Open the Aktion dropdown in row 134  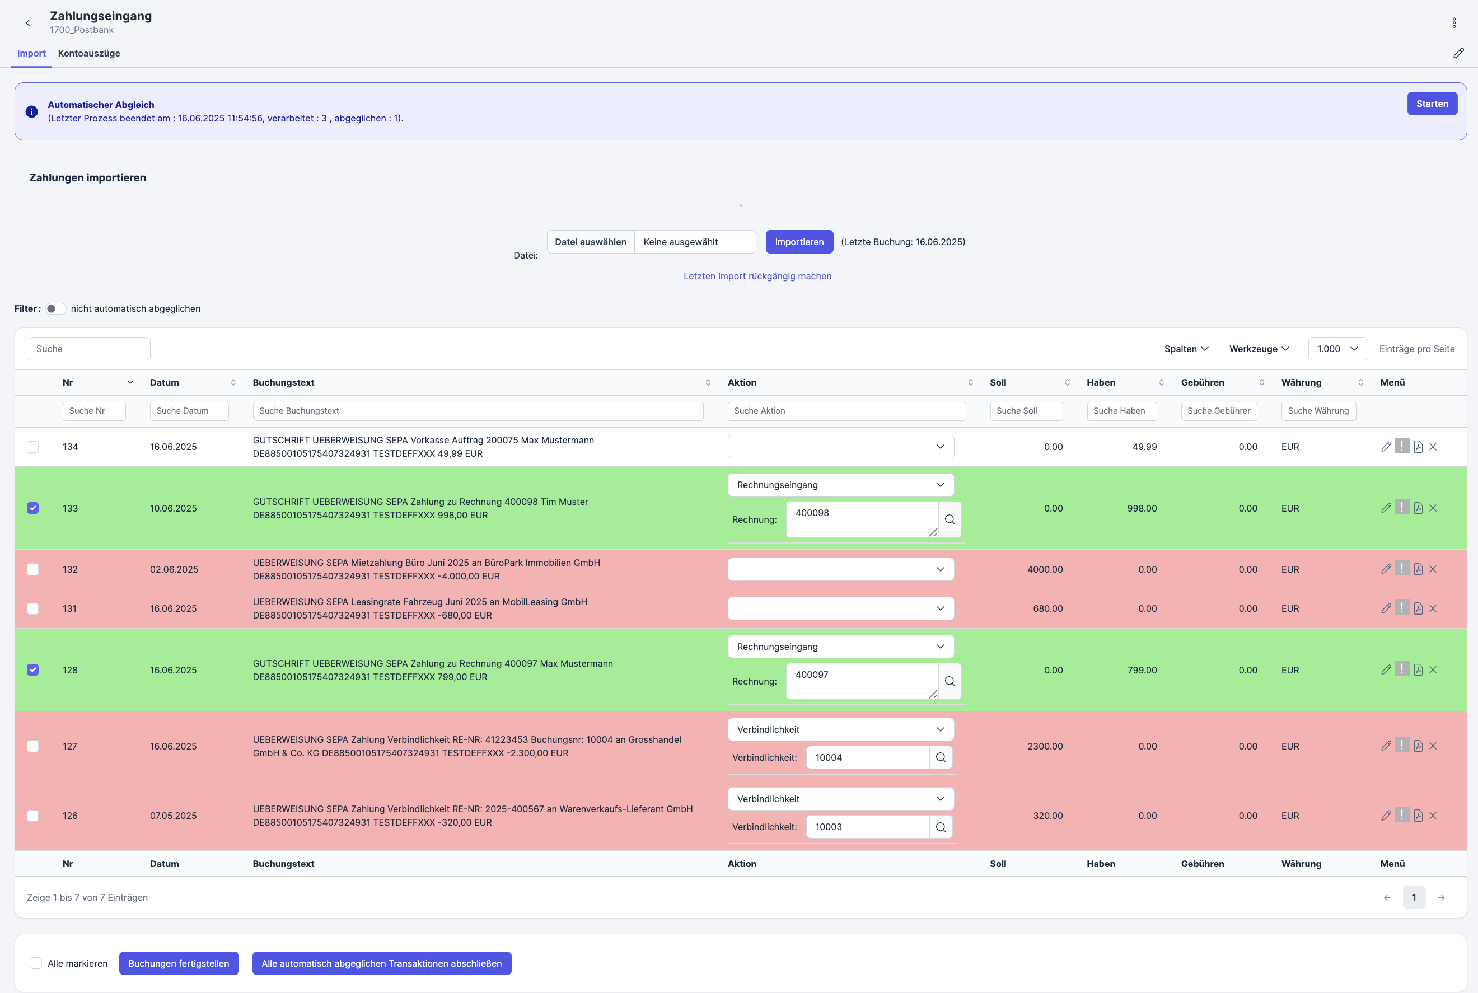pyautogui.click(x=840, y=447)
